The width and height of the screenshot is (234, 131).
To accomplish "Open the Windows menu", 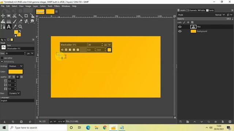I will pyautogui.click(x=66, y=6).
